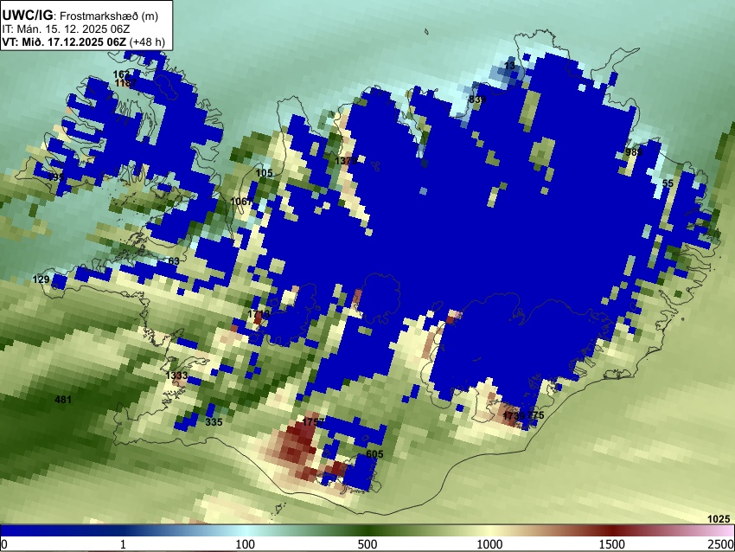The image size is (735, 552).
Task: Click the colorbar tick label 1000
Action: point(489,544)
